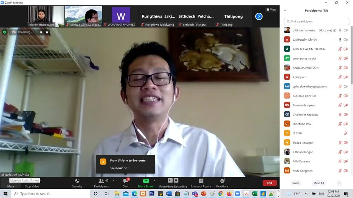Click aphisak witthayaprapakorn's video icon in list
The width and height of the screenshot is (353, 198).
click(x=346, y=87)
